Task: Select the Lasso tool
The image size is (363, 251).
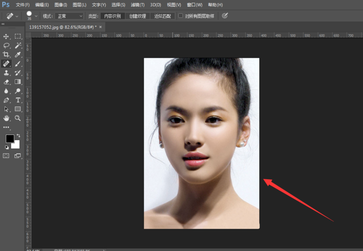Action: click(x=6, y=45)
